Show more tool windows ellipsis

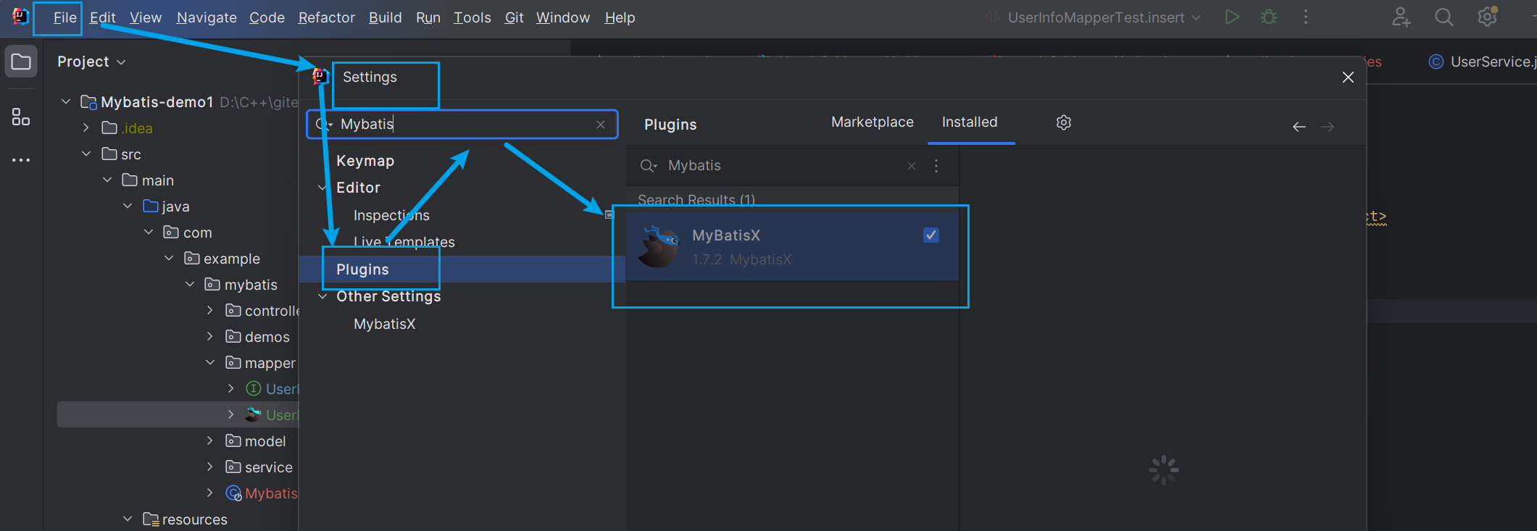pos(21,160)
